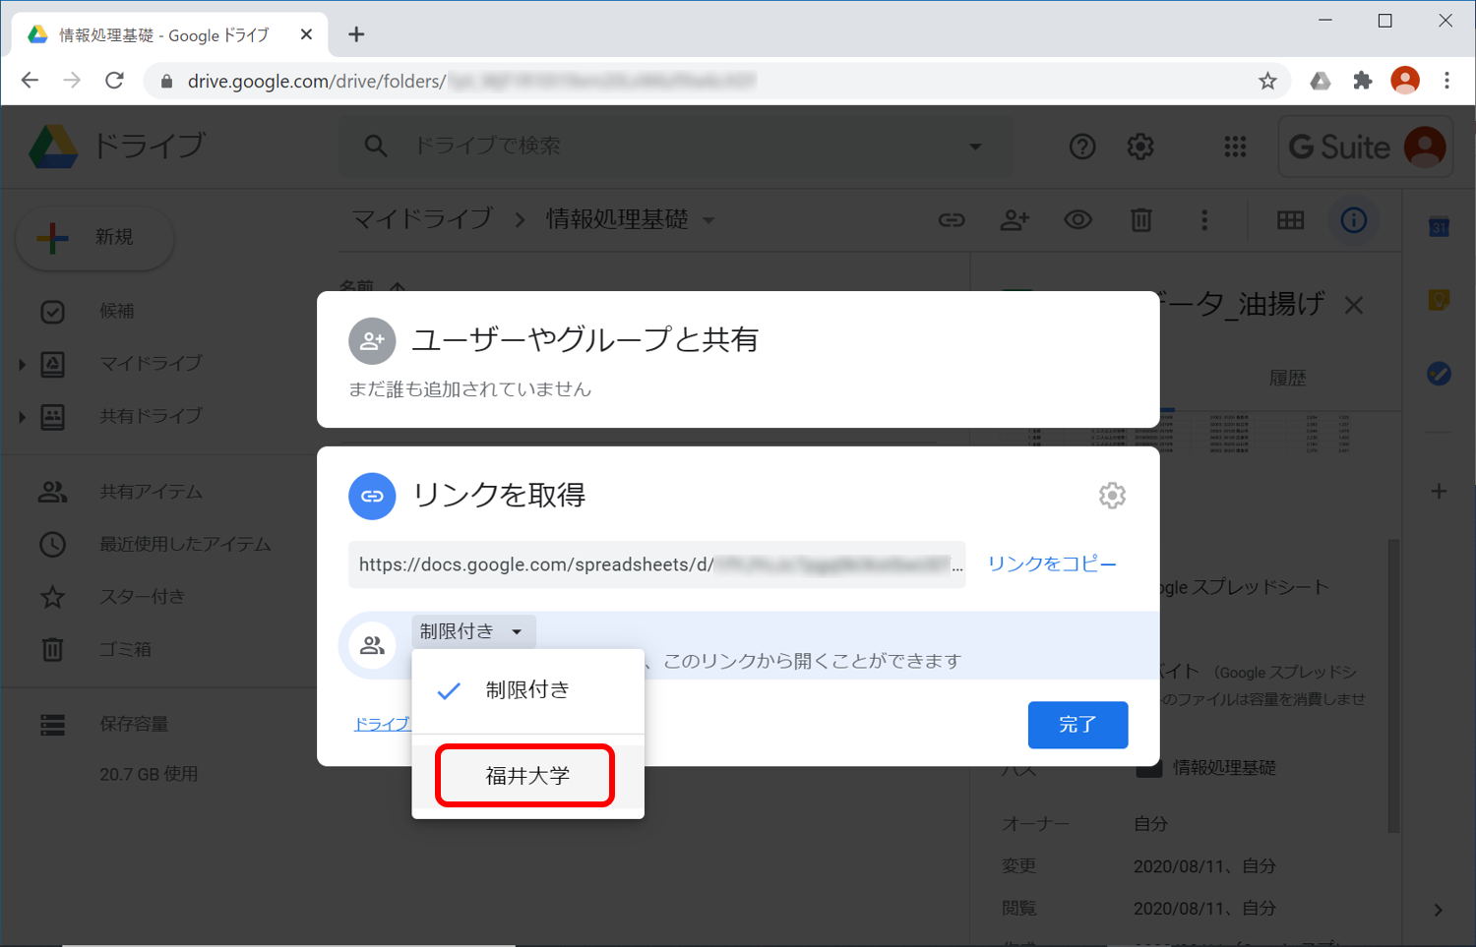Screen dimensions: 1476x947
Task: Open スター付き in sidebar
Action: tap(142, 597)
